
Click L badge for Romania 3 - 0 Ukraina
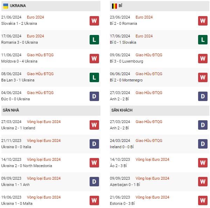(94, 40)
